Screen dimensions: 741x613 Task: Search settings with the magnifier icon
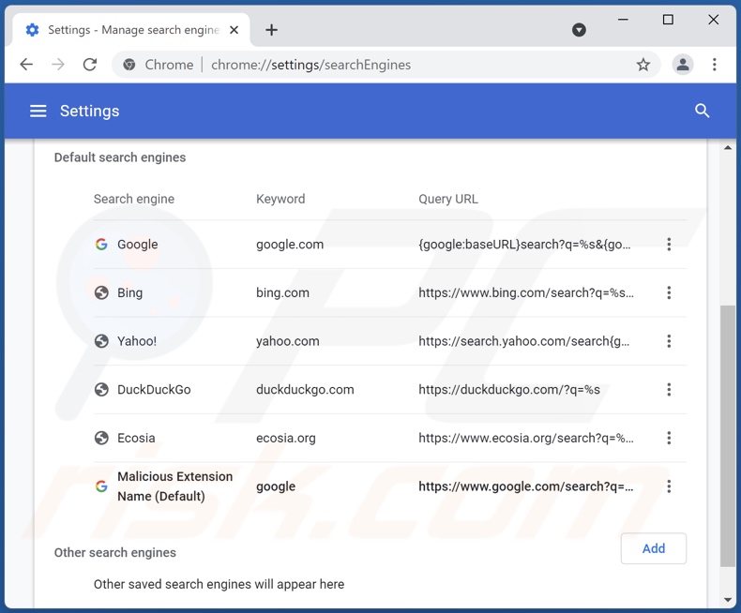(x=702, y=111)
